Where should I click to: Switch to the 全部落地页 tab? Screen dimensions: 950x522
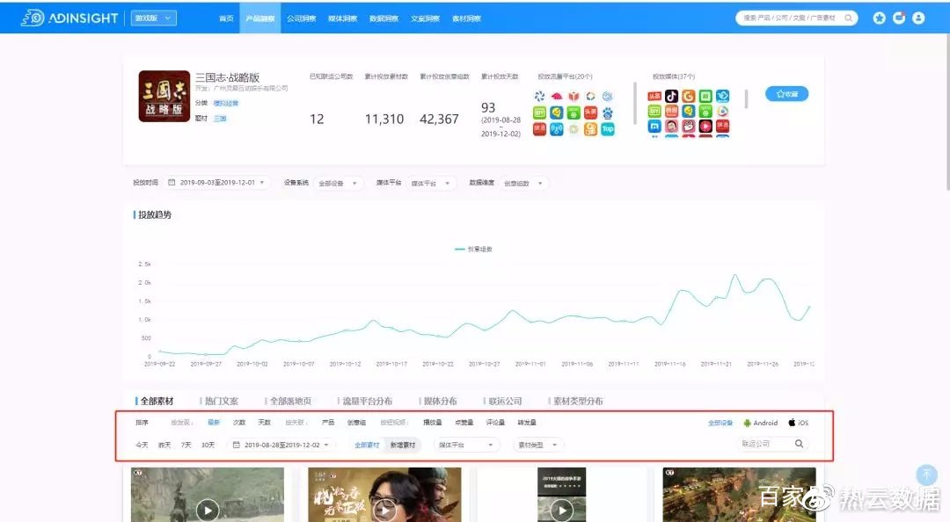pos(291,401)
